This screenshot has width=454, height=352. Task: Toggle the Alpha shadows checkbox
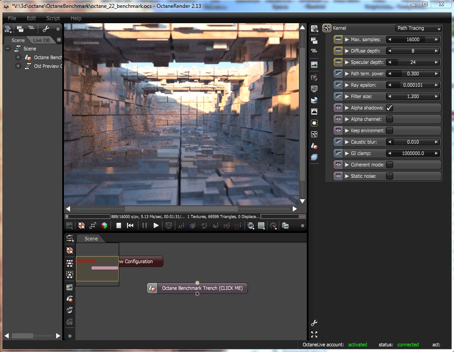[x=390, y=108]
